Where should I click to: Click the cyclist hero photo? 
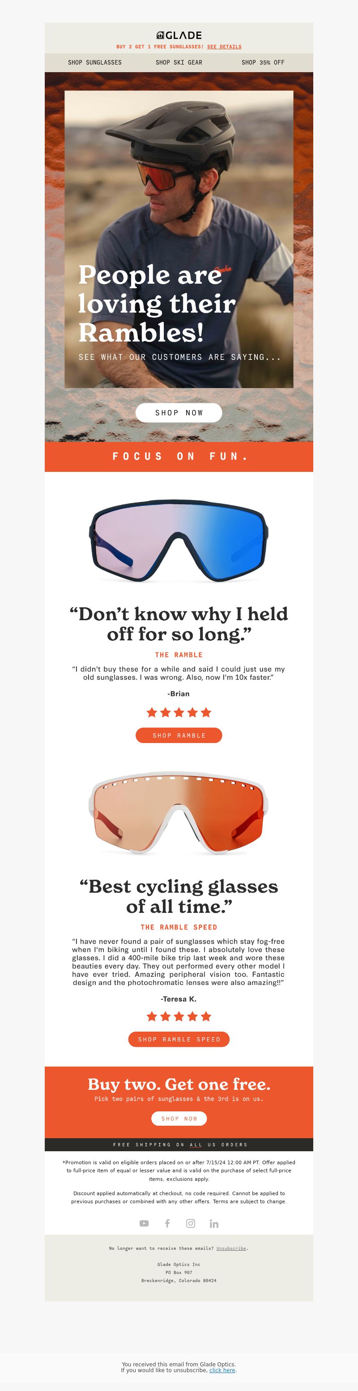point(179,239)
